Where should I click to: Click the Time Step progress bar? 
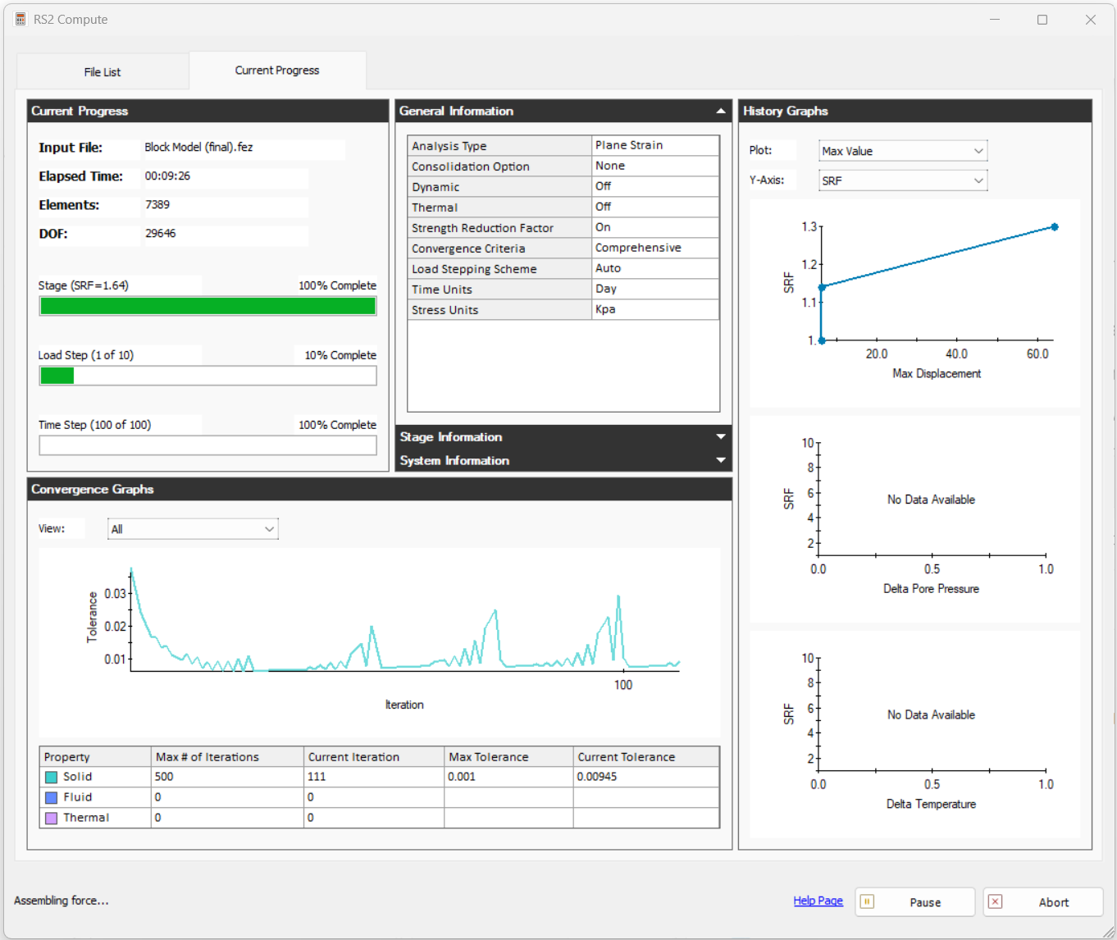click(208, 445)
